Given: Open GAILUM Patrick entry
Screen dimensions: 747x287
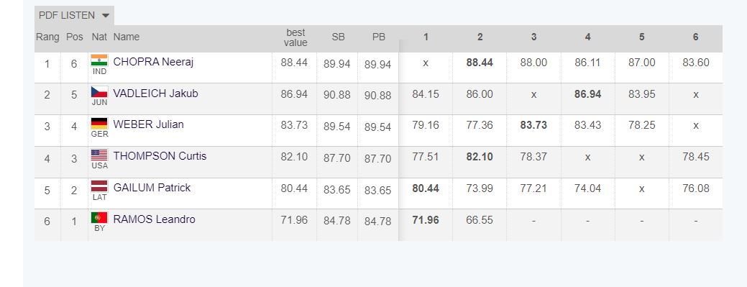Looking at the screenshot, I should (x=152, y=188).
